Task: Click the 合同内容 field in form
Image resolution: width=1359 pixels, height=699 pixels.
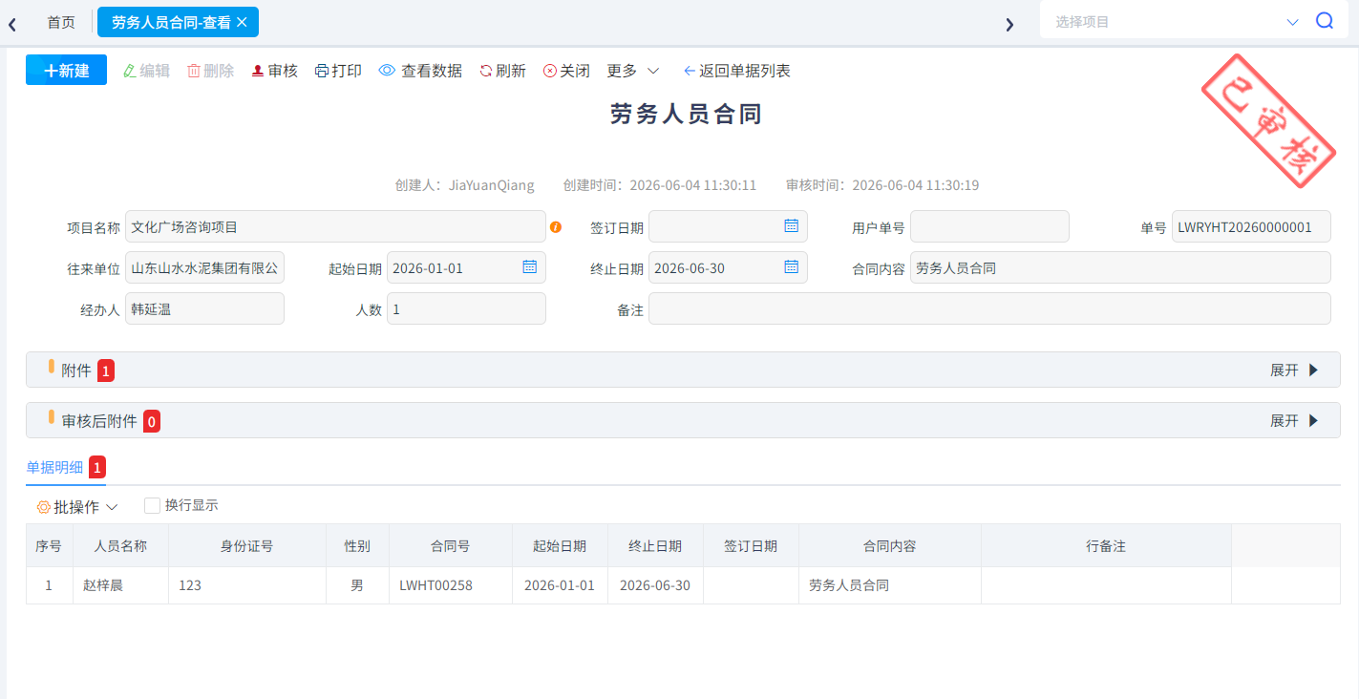Action: (x=1120, y=268)
